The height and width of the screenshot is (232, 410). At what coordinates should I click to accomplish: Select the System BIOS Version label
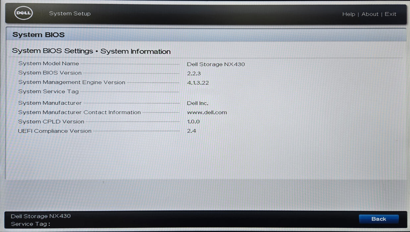tap(50, 73)
